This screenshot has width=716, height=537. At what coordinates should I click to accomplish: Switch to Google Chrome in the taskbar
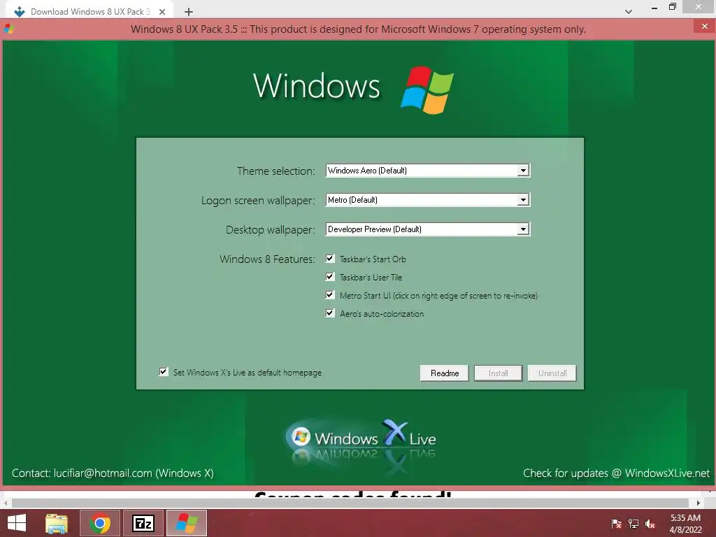pos(99,523)
